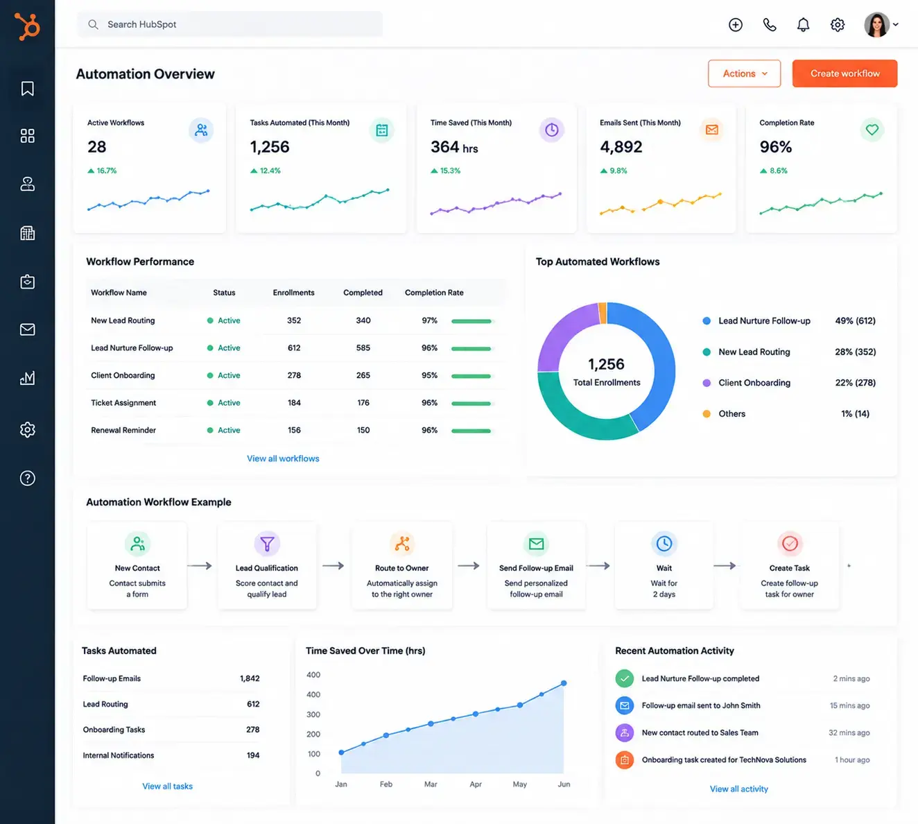
Task: Click the New Lead Routing table row name
Action: coord(123,320)
